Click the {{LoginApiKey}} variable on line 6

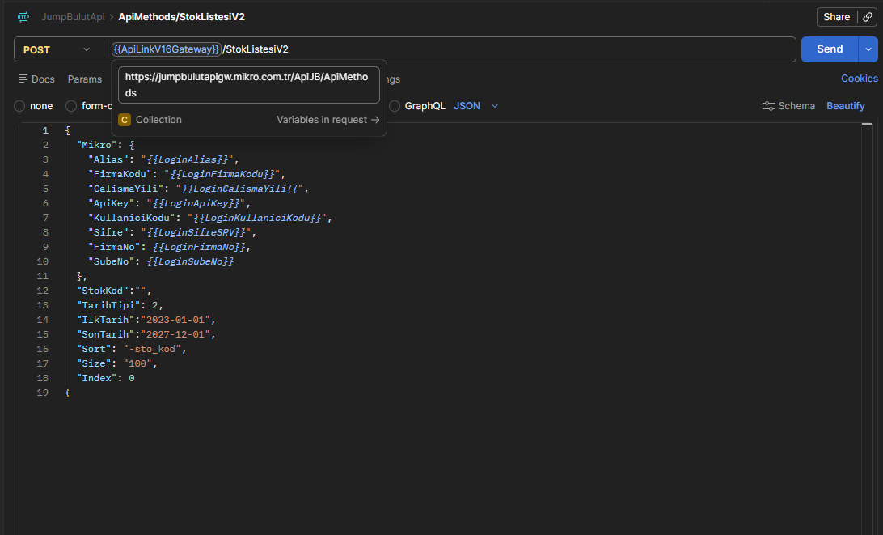[196, 203]
